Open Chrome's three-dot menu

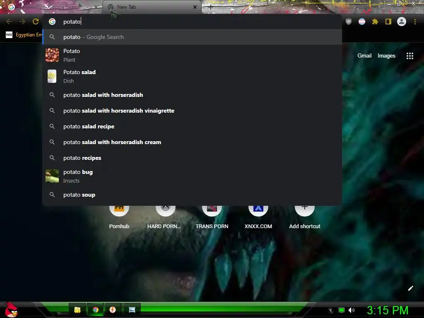point(415,22)
